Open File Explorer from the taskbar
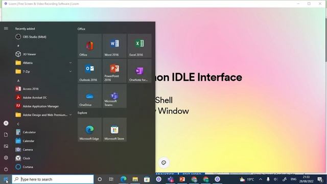 tap(135, 179)
